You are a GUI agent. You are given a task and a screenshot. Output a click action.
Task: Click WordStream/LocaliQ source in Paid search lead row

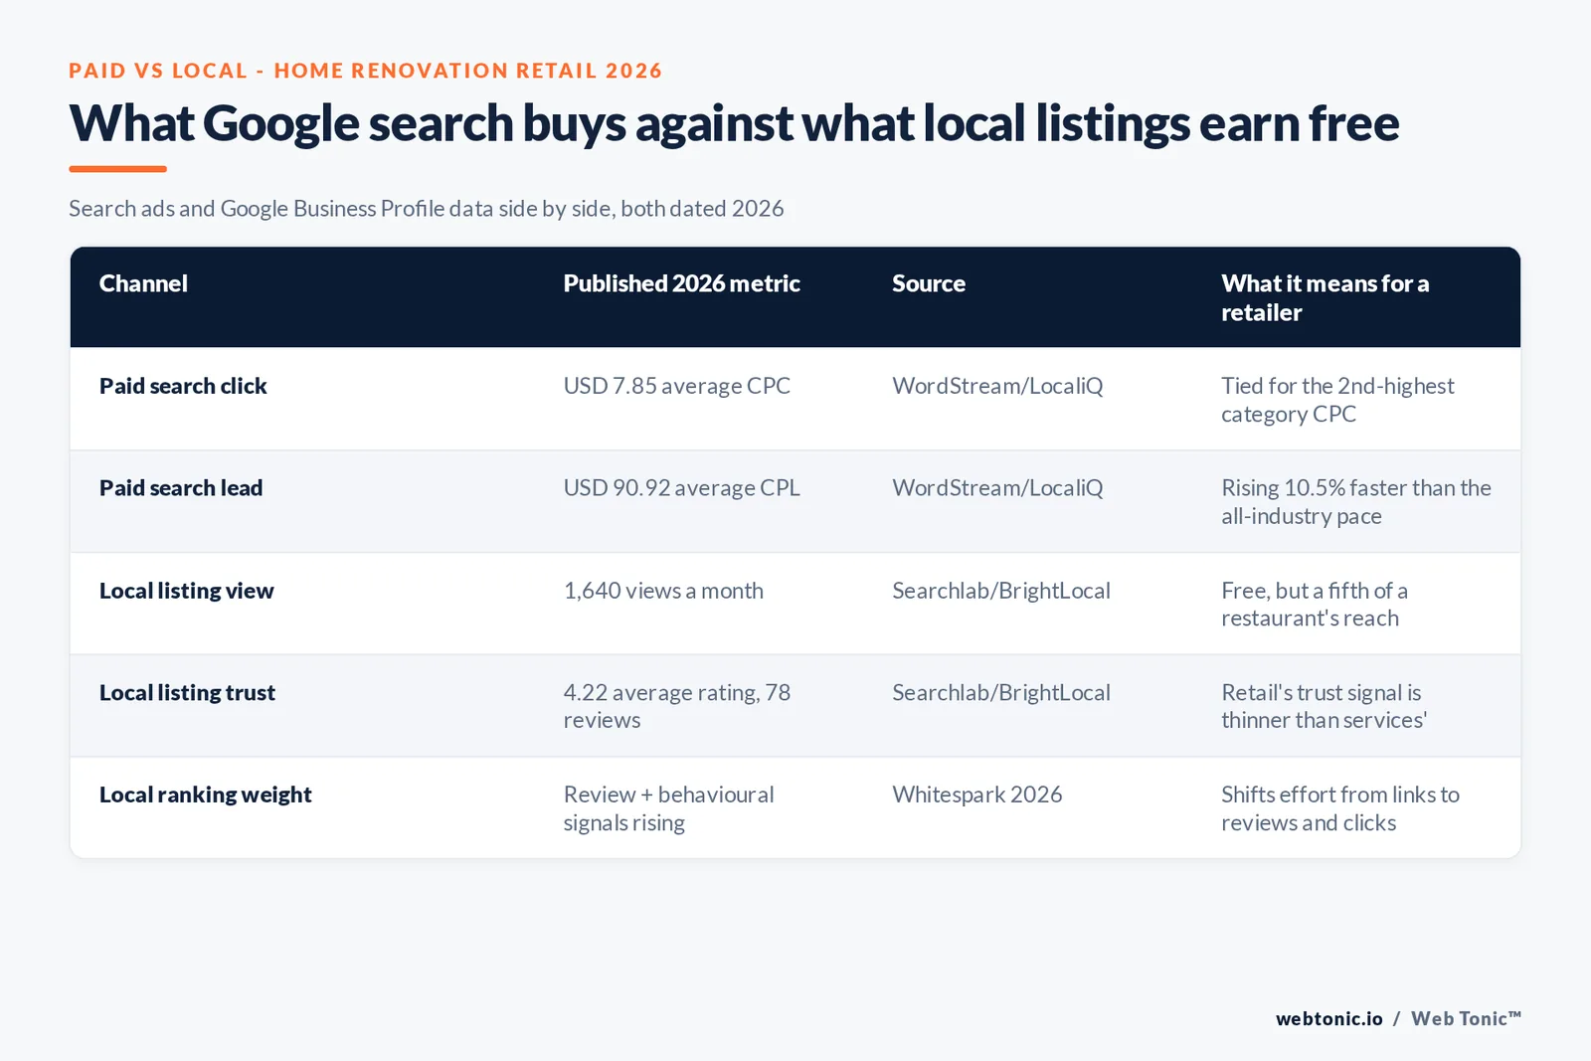coord(997,488)
